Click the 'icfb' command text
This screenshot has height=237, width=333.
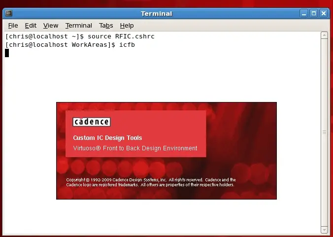coord(127,45)
